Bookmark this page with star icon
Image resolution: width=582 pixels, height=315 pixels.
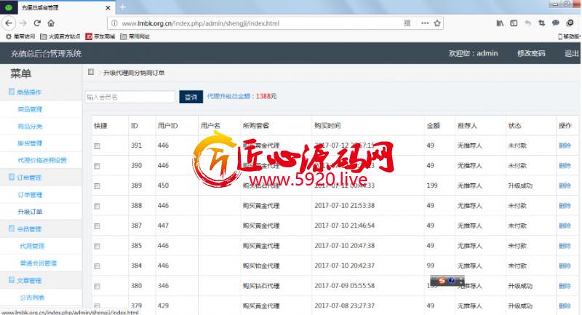[437, 23]
